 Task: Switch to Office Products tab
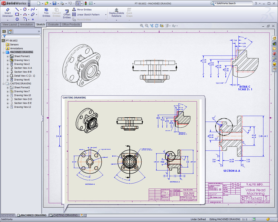pyautogui.click(x=71, y=24)
